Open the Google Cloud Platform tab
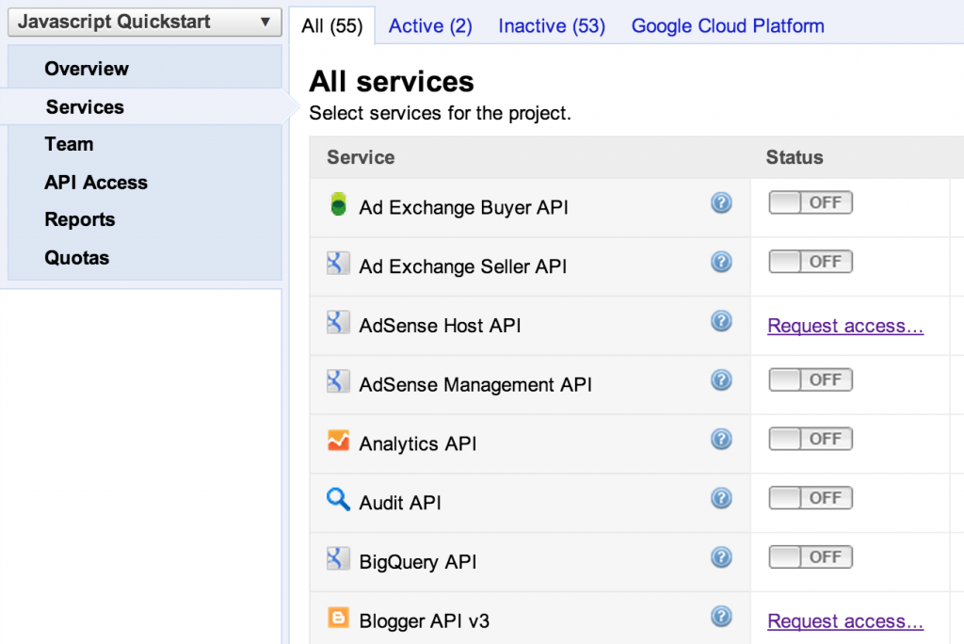The width and height of the screenshot is (964, 644). [x=728, y=25]
